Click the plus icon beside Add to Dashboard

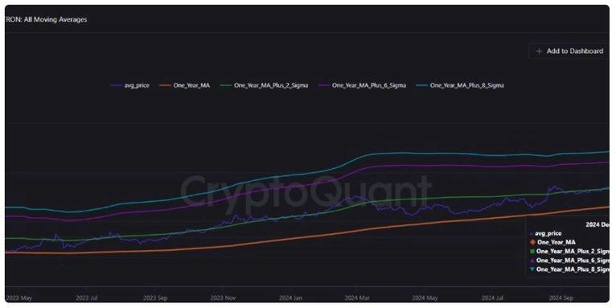coord(539,51)
